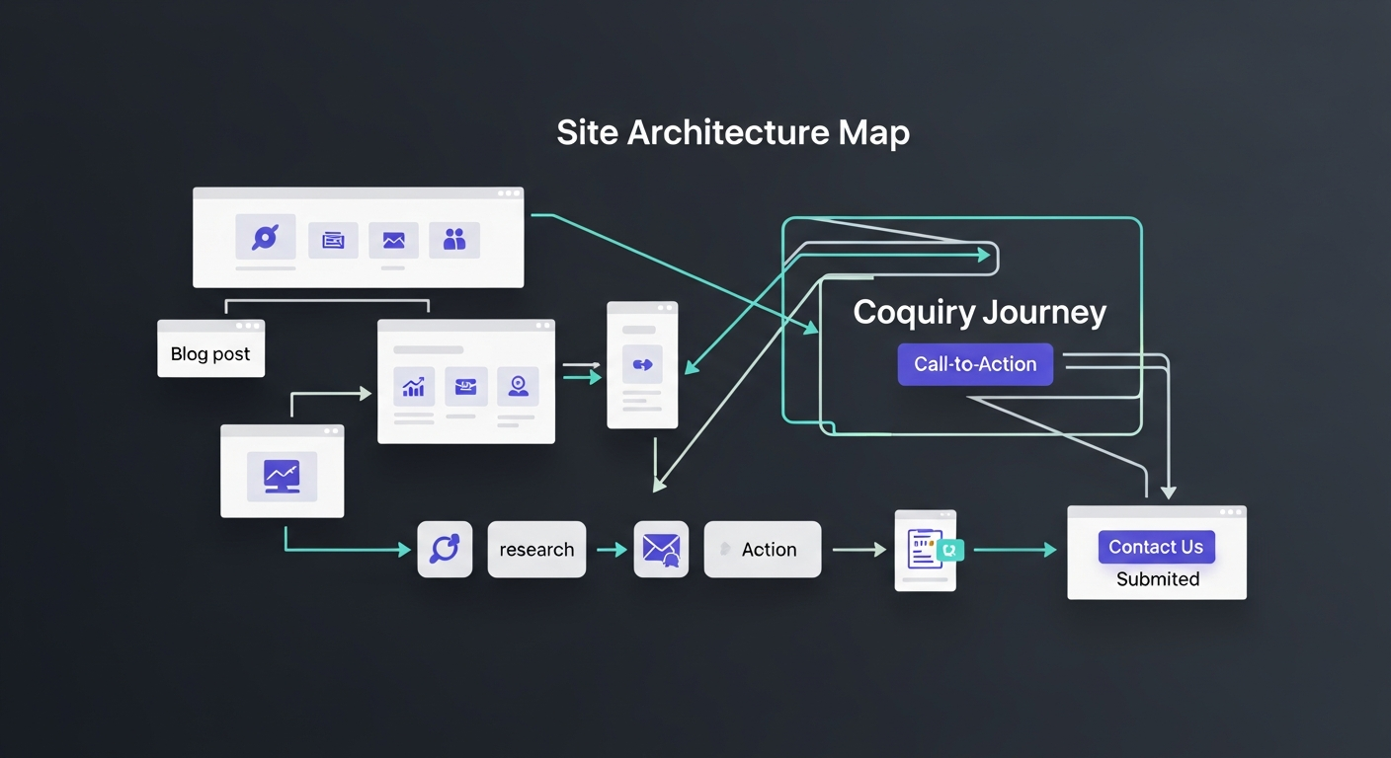
Task: Click the document form icon before Contact Us
Action: point(924,550)
